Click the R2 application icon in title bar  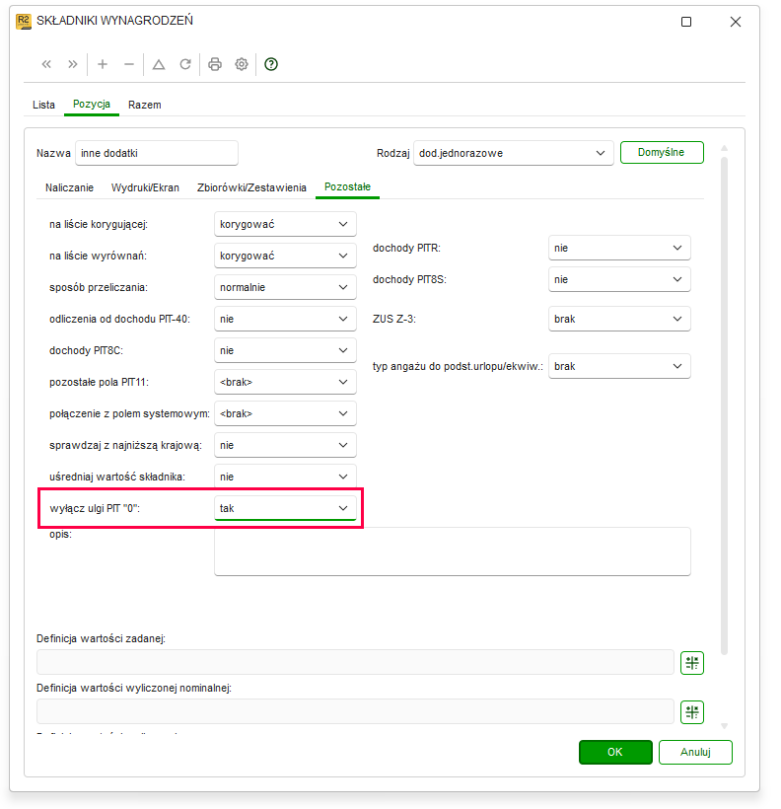(24, 21)
